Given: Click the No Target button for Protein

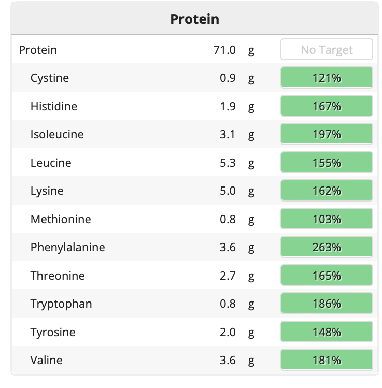Looking at the screenshot, I should tap(327, 50).
